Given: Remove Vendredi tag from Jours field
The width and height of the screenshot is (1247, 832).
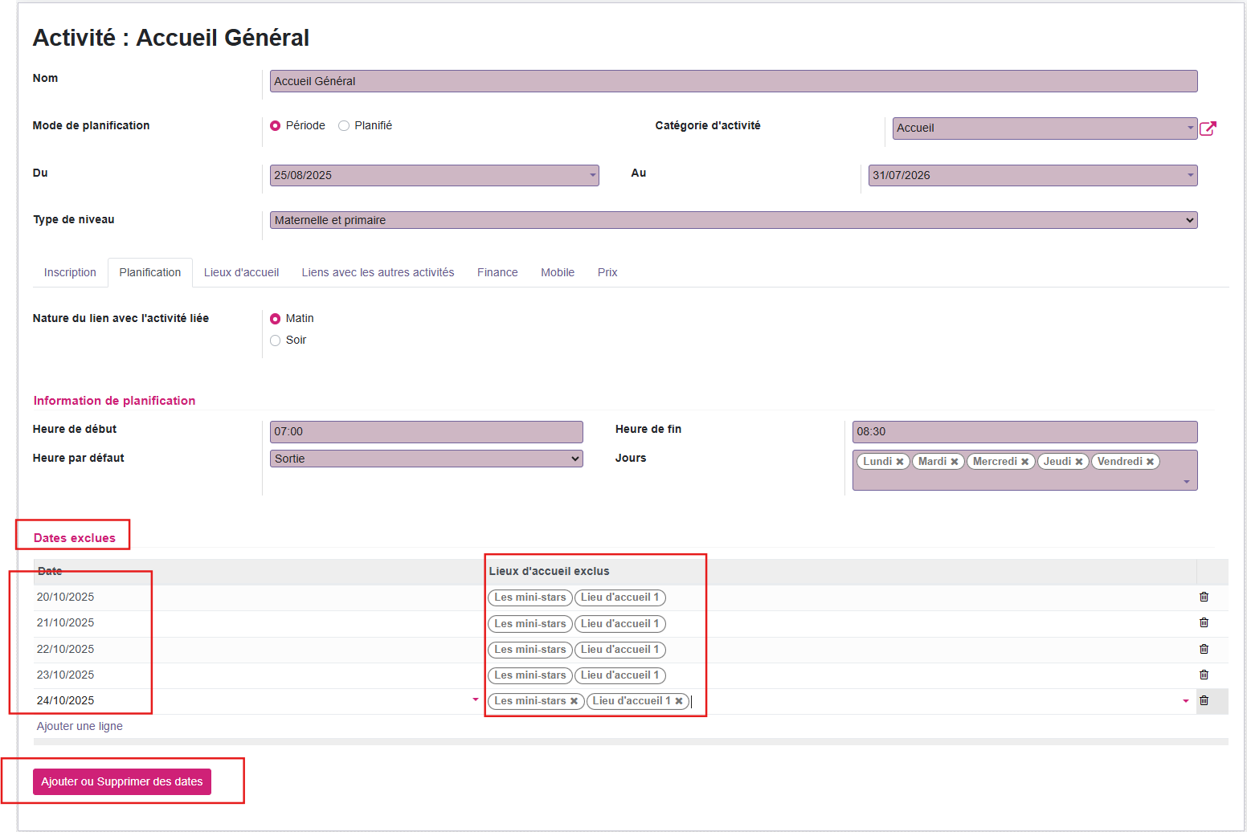Looking at the screenshot, I should [1150, 462].
